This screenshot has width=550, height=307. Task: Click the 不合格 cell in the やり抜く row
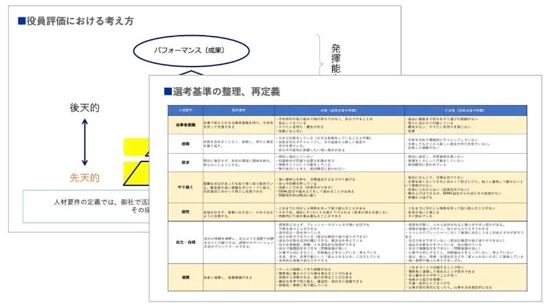coord(465,187)
